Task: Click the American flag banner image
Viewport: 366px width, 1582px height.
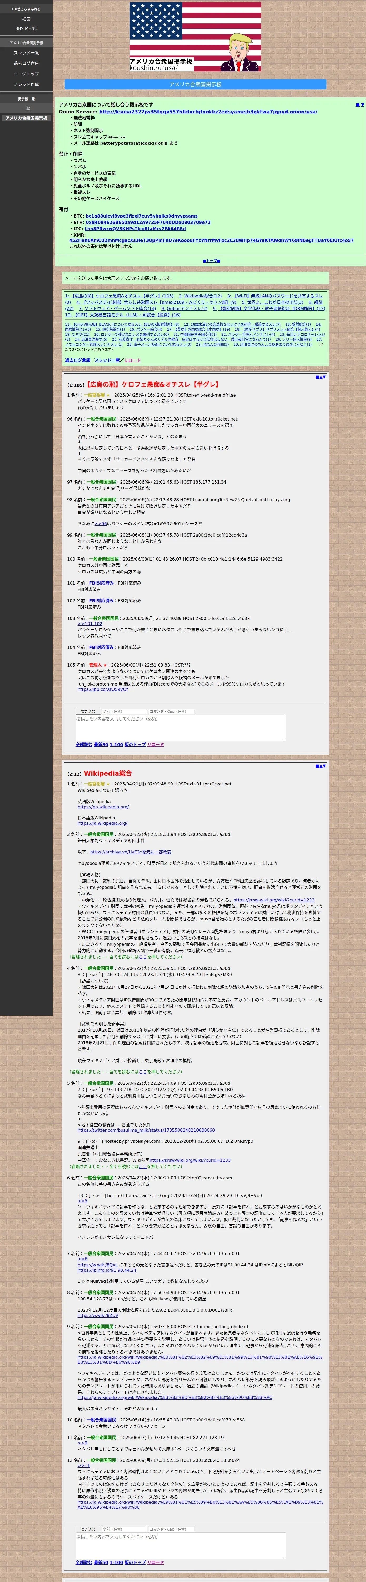Action: 195,37
